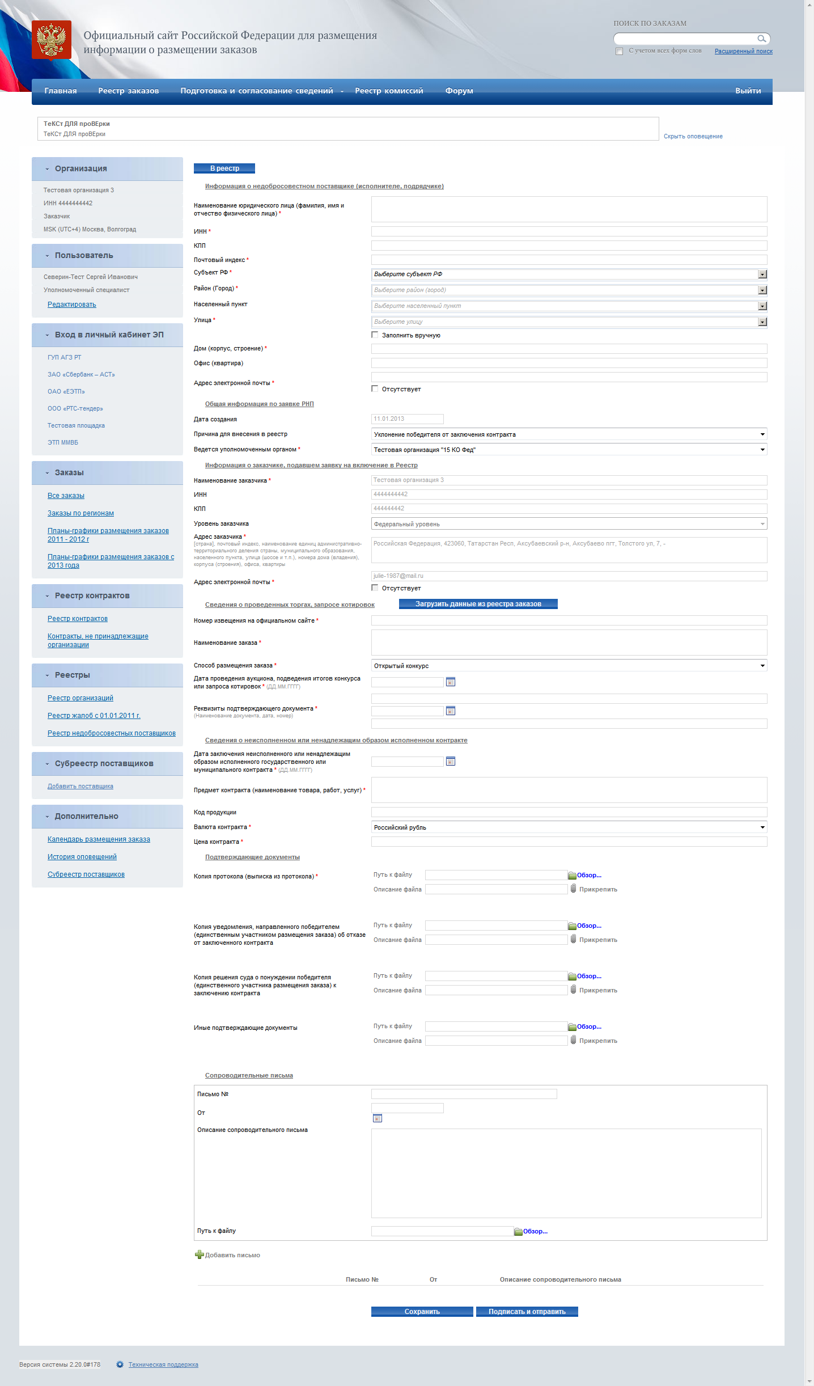Screen dimensions: 814x1386
Task: Click 'Цена контракта' input field
Action: (569, 842)
